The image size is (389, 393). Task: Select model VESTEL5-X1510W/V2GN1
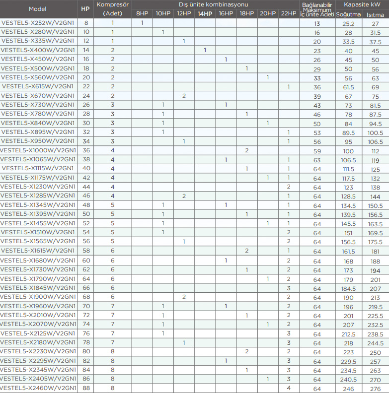pos(38,232)
